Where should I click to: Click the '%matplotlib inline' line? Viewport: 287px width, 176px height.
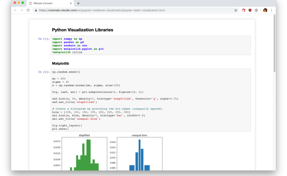point(67,52)
